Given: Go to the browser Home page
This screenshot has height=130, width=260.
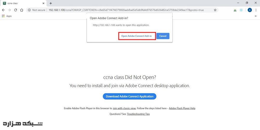Looking at the screenshot, I should pyautogui.click(x=22, y=10).
